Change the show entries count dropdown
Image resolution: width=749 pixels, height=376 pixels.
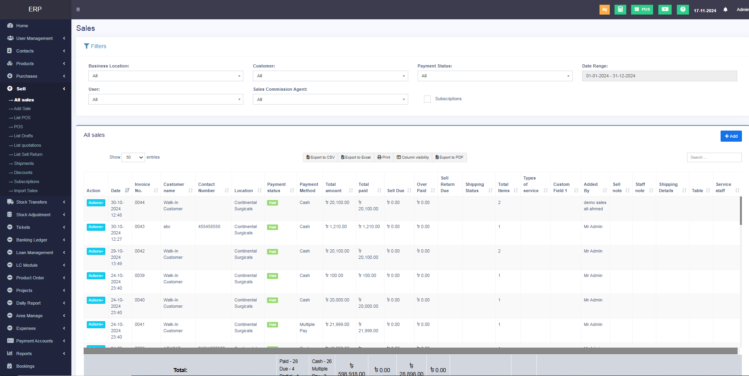pyautogui.click(x=133, y=157)
